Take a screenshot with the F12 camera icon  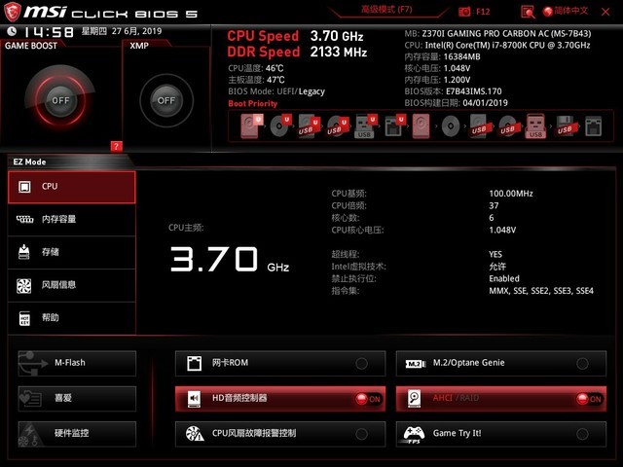click(464, 12)
